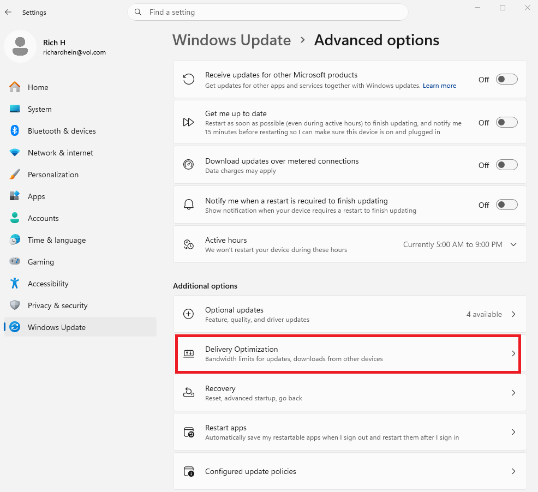Click the Restart apps title
Image resolution: width=538 pixels, height=492 pixels.
point(226,428)
